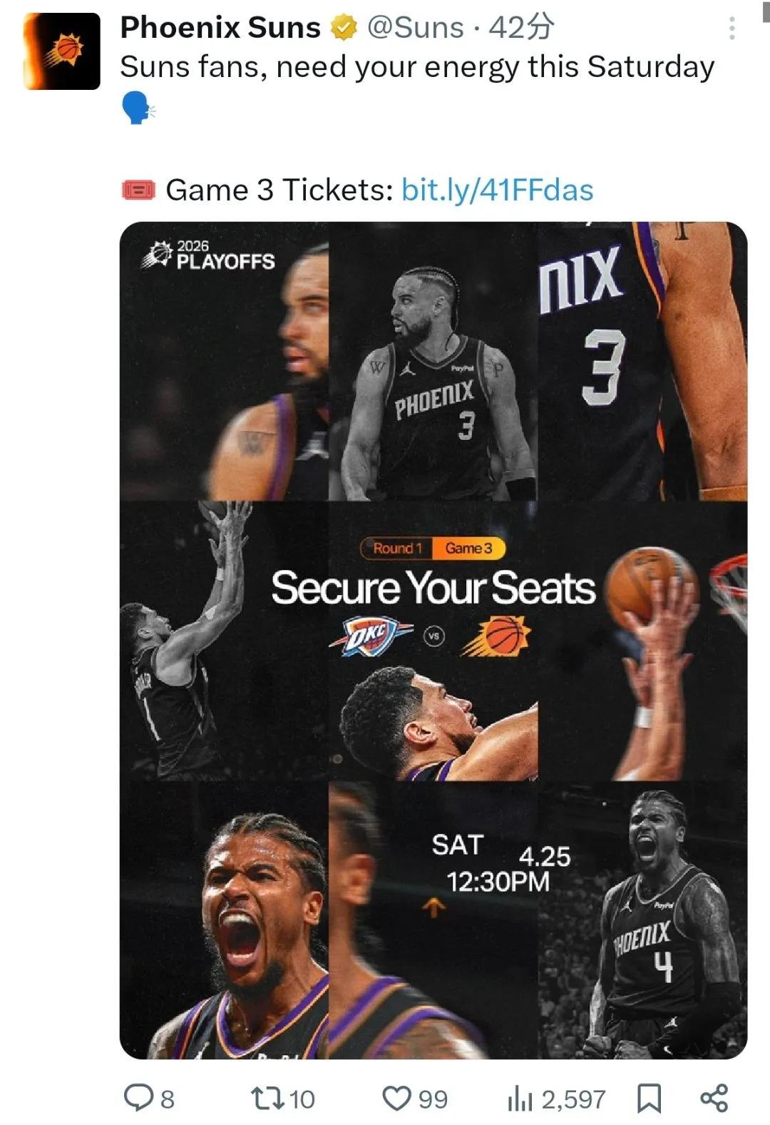The height and width of the screenshot is (1125, 770).
Task: Open the bit.ly/41FFdas ticket link
Action: [x=497, y=190]
